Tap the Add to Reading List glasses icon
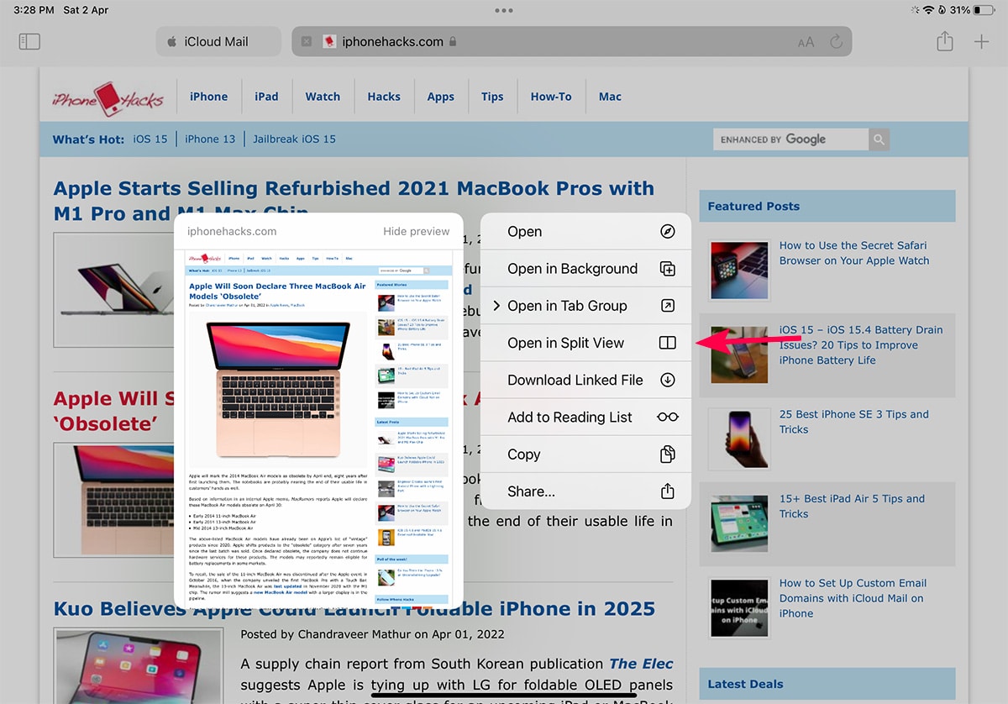Image resolution: width=1008 pixels, height=704 pixels. 667,417
